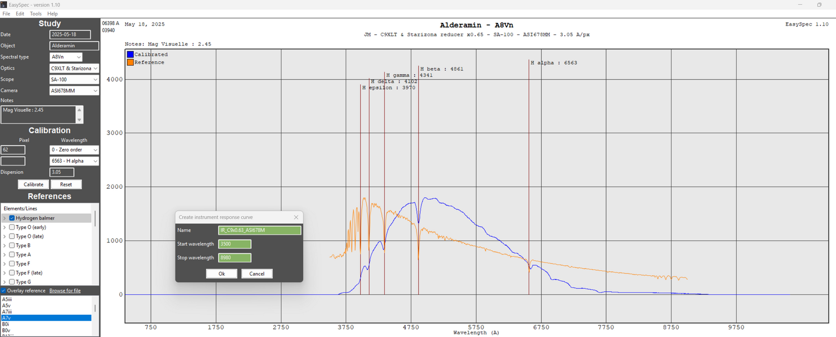Toggle the Overlay reference checkbox
This screenshot has width=836, height=337.
tap(3, 291)
